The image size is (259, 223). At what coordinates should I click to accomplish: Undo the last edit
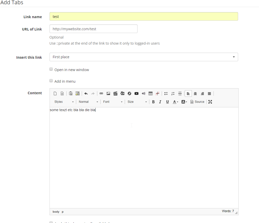[86, 93]
